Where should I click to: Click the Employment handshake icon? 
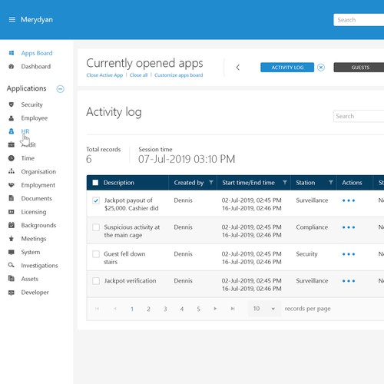pyautogui.click(x=12, y=185)
